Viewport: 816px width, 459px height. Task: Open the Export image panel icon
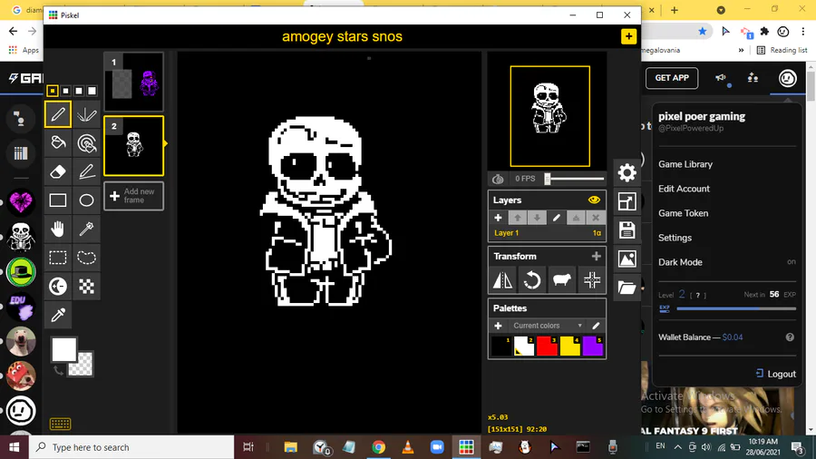pos(627,259)
